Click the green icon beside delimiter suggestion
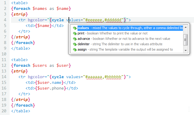 75,44
